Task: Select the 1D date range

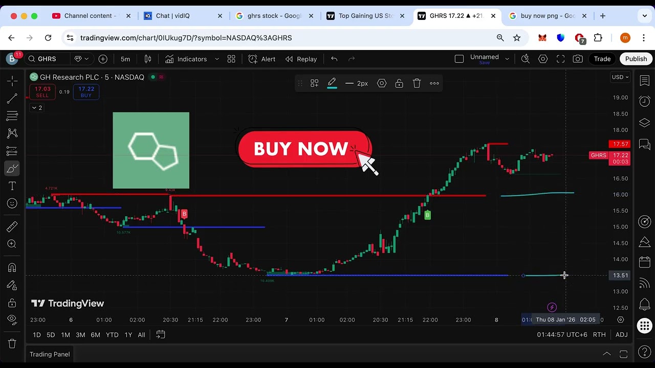Action: [x=37, y=335]
